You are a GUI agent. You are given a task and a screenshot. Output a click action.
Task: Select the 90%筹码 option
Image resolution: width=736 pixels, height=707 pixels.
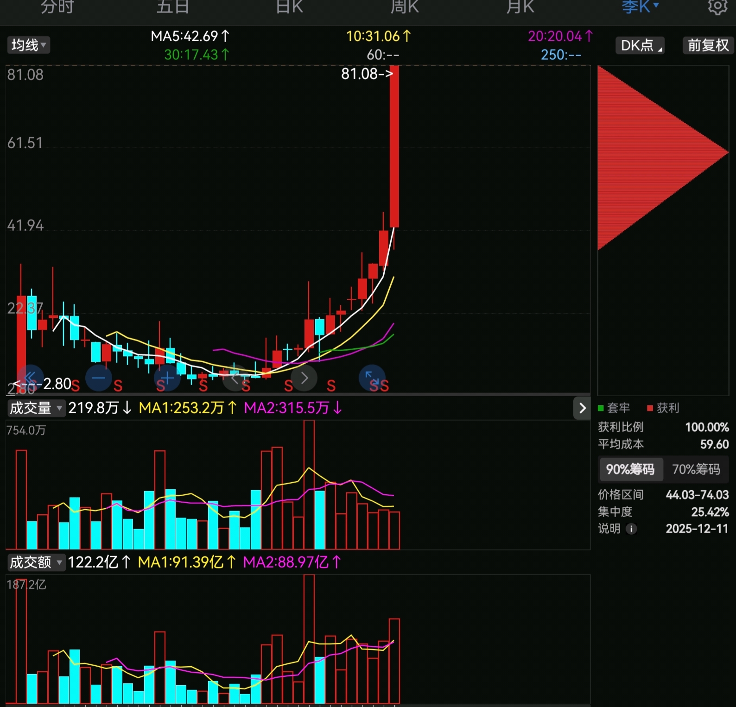coord(630,469)
